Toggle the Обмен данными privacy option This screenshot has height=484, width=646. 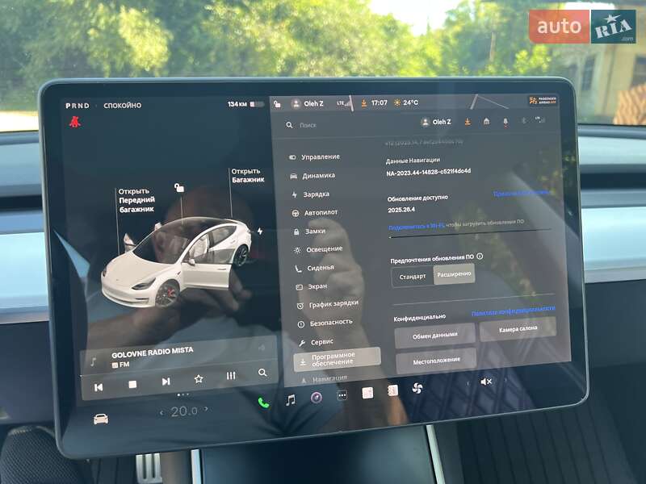pos(434,336)
